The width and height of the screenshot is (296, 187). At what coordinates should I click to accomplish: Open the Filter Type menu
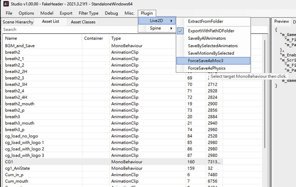[x=88, y=13]
